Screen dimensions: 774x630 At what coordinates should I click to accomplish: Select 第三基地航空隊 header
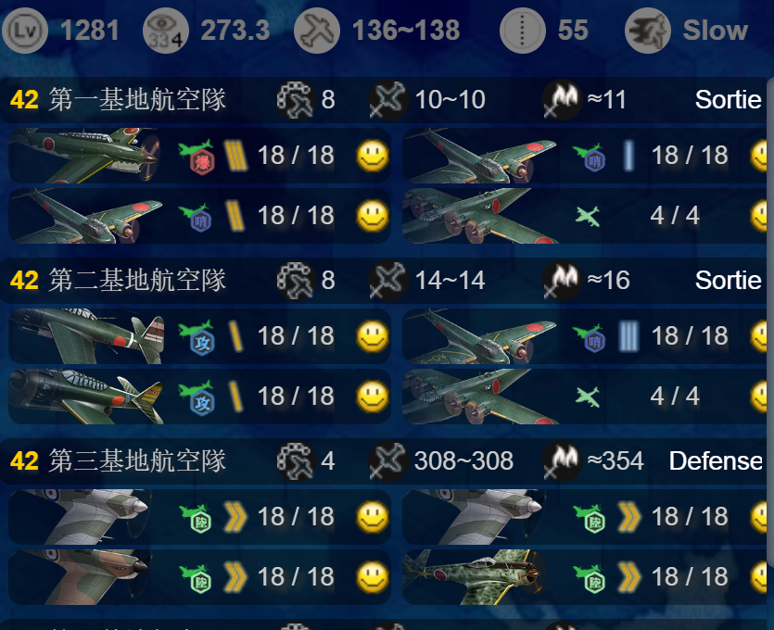click(137, 460)
